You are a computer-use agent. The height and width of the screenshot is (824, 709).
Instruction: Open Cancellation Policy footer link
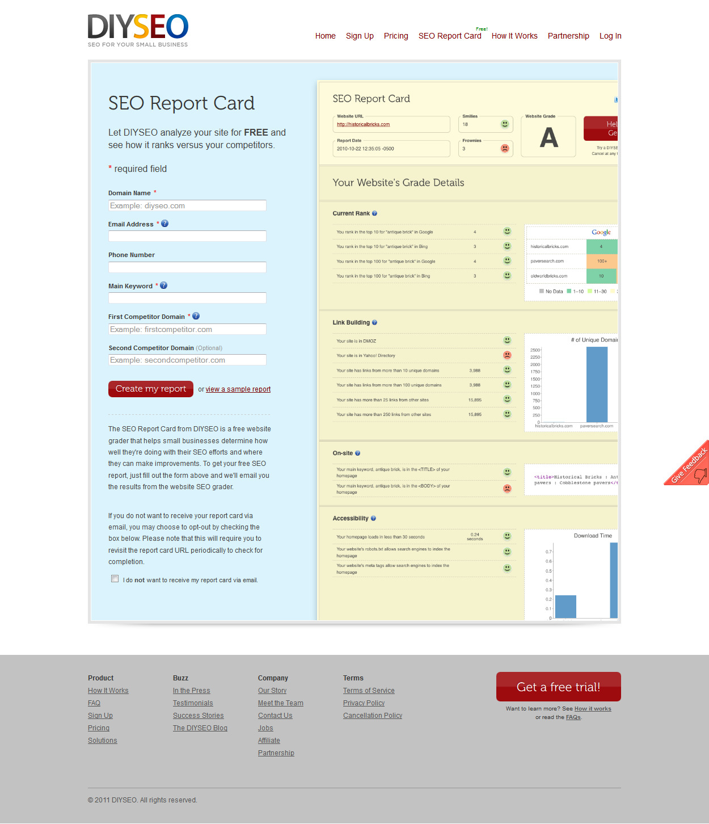coord(373,716)
